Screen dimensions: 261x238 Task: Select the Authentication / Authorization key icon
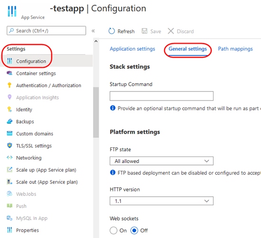click(x=9, y=85)
